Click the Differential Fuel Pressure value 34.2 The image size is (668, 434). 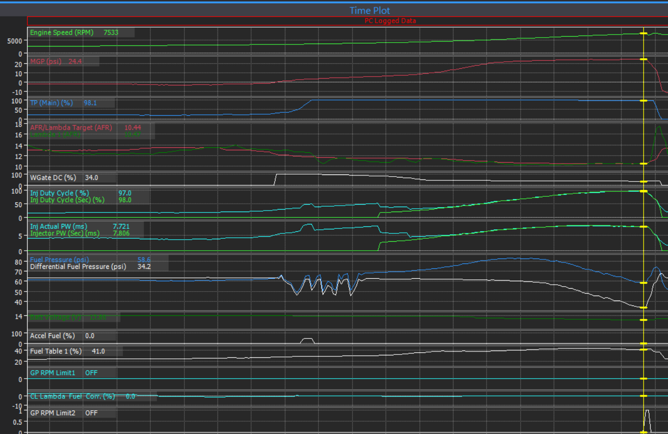pos(144,266)
